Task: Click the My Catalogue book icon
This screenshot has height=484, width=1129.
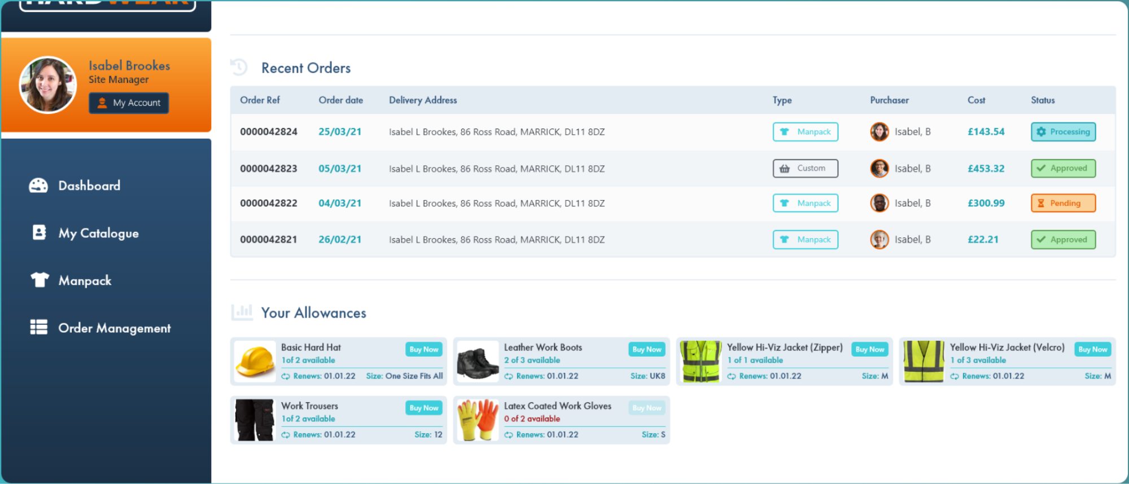Action: click(x=39, y=232)
